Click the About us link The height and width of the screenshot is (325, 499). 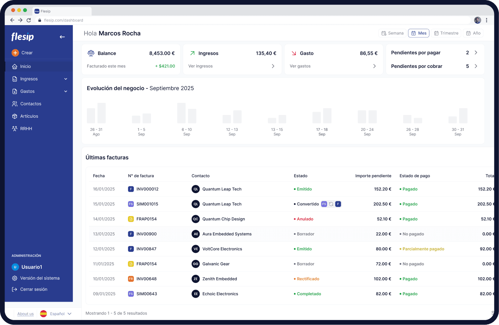tap(25, 314)
